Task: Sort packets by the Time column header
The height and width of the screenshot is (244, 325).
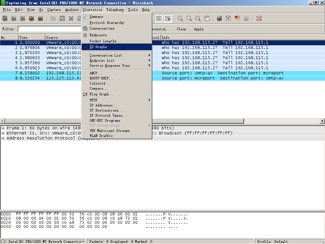Action: tap(32, 37)
